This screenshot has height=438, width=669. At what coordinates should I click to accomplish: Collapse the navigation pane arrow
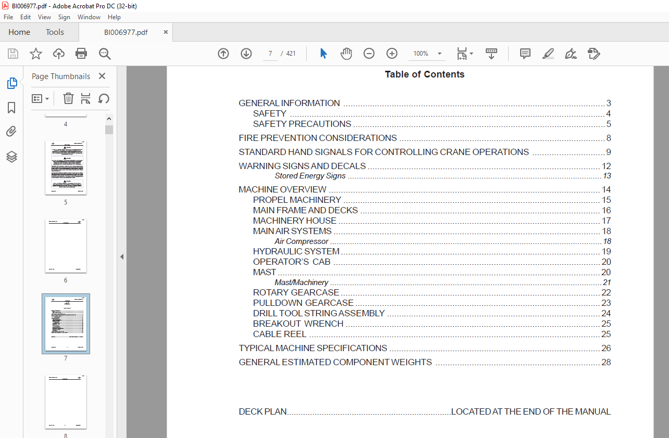coord(122,256)
